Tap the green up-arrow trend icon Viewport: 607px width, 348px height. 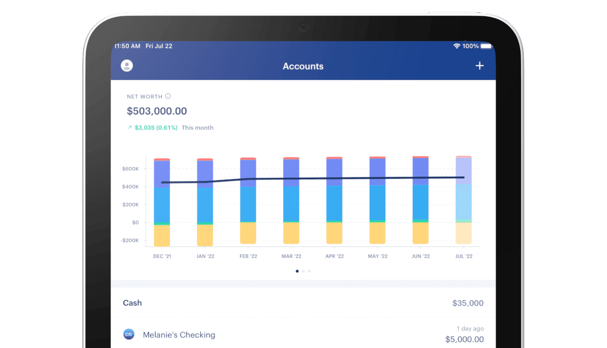[129, 127]
